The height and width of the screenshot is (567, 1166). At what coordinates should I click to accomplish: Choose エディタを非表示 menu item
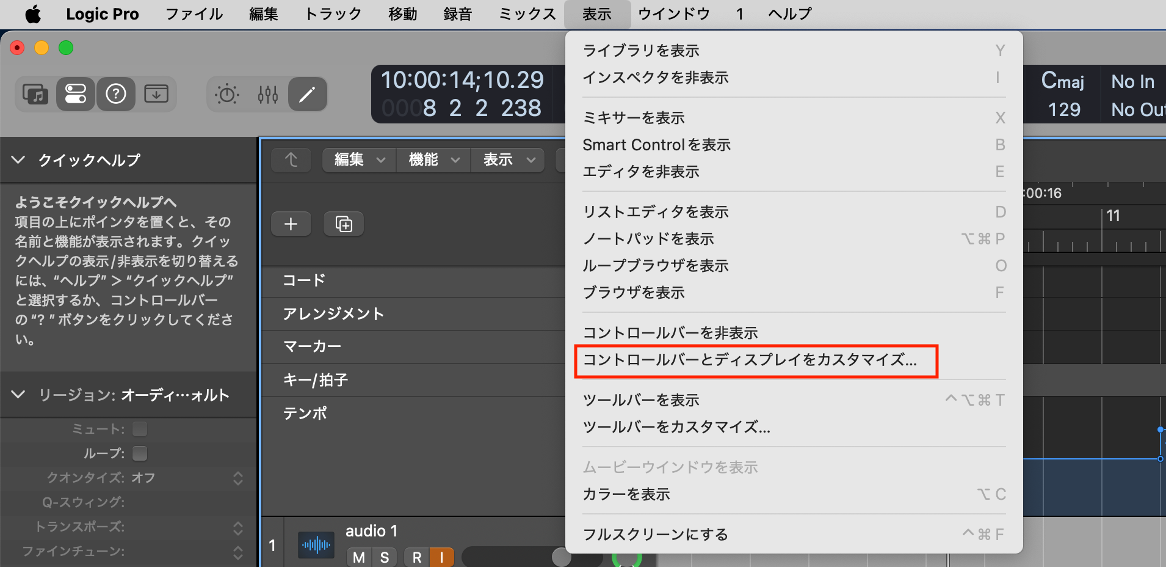point(794,172)
